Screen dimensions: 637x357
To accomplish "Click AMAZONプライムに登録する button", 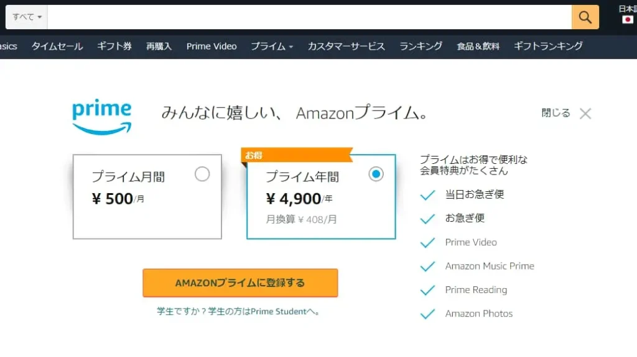I will pyautogui.click(x=240, y=282).
